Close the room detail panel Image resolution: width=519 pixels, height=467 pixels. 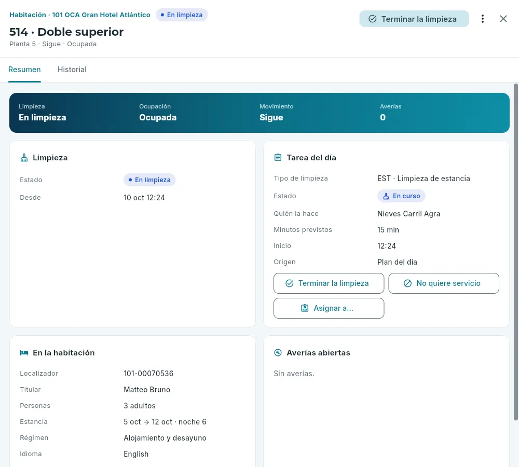(503, 19)
